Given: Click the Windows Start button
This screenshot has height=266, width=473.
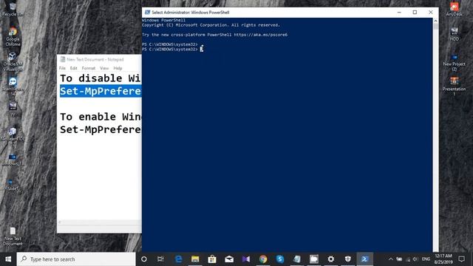Looking at the screenshot, I should (x=8, y=259).
